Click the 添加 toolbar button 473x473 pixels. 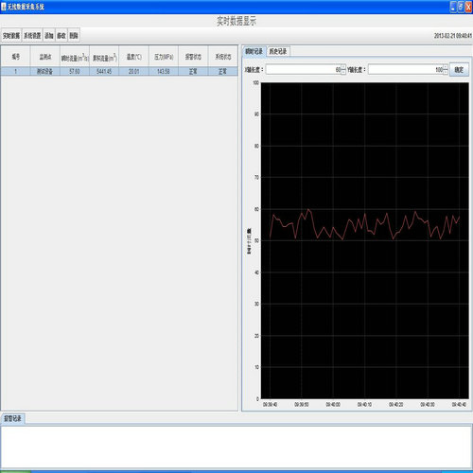pyautogui.click(x=49, y=36)
